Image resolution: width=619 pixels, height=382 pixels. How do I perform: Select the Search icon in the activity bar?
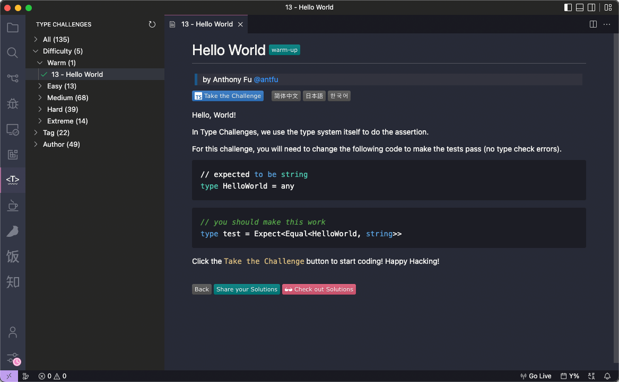[x=12, y=52]
